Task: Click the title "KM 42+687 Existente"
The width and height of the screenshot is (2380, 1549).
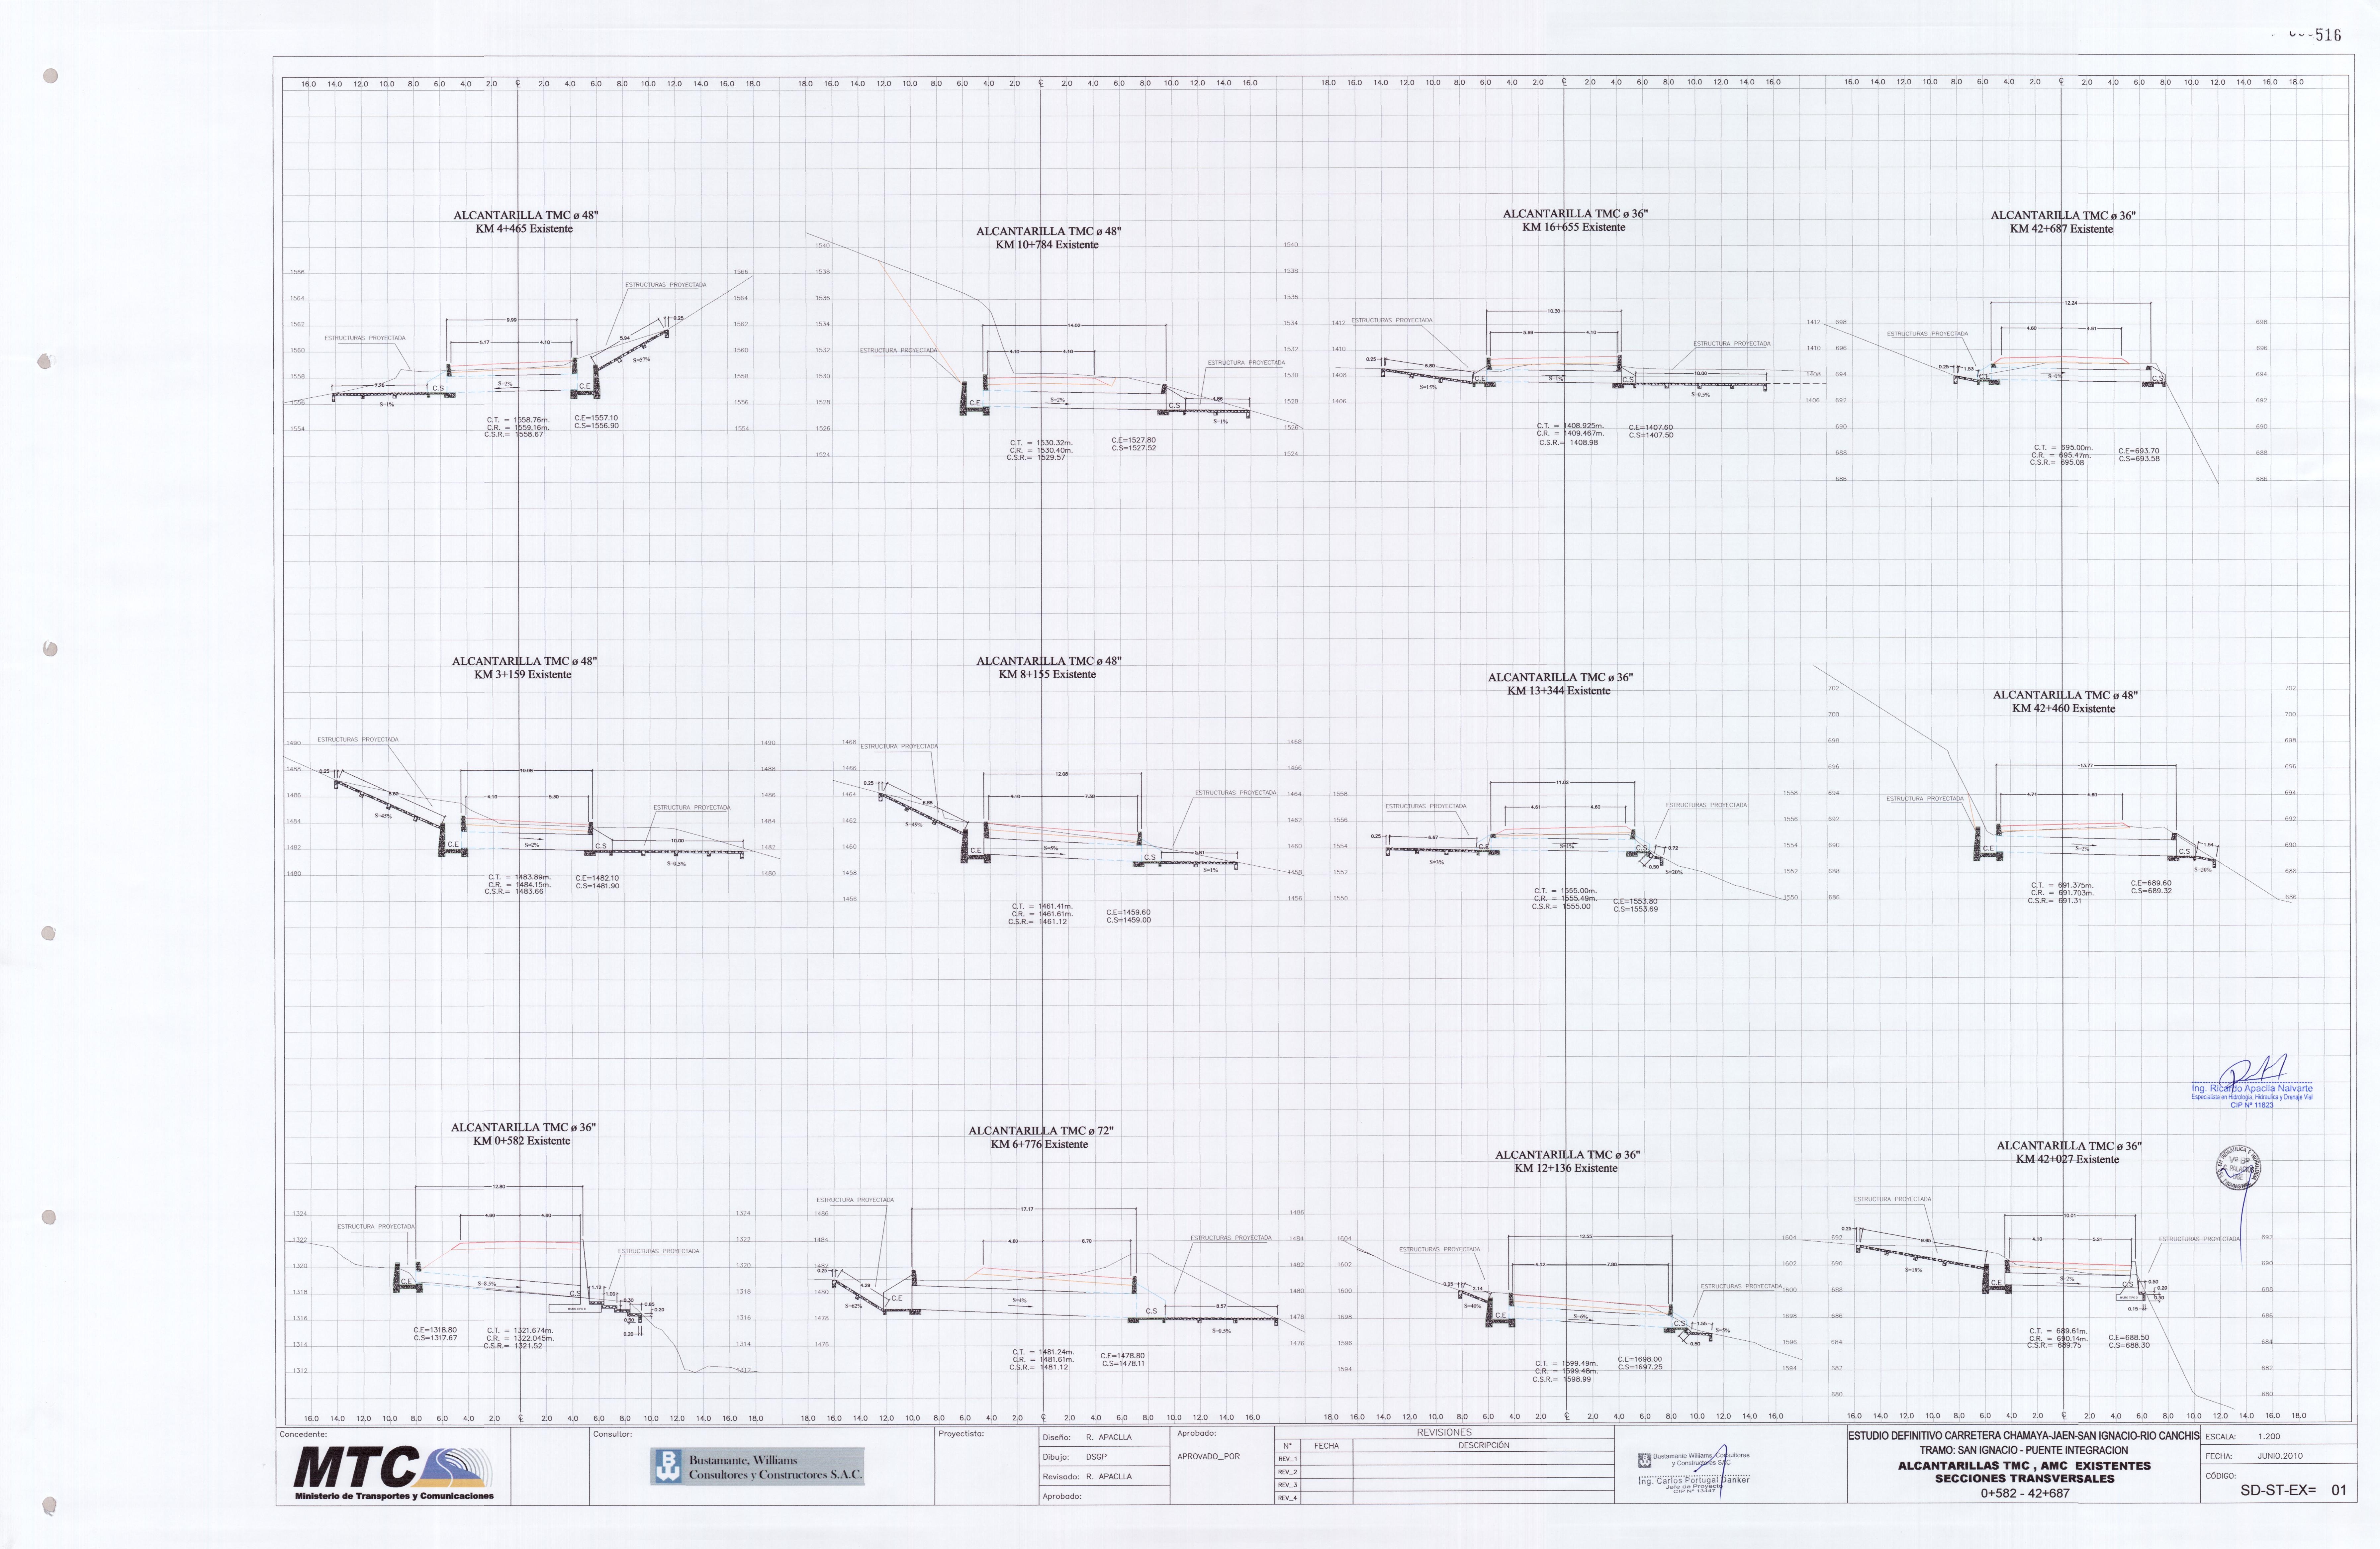Action: [x=2062, y=229]
